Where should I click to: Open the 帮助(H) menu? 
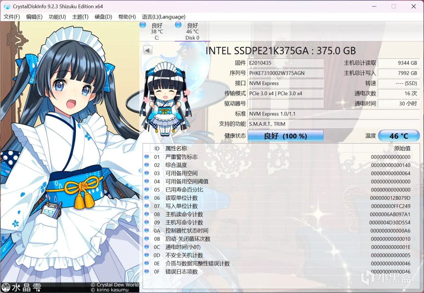[x=127, y=17]
